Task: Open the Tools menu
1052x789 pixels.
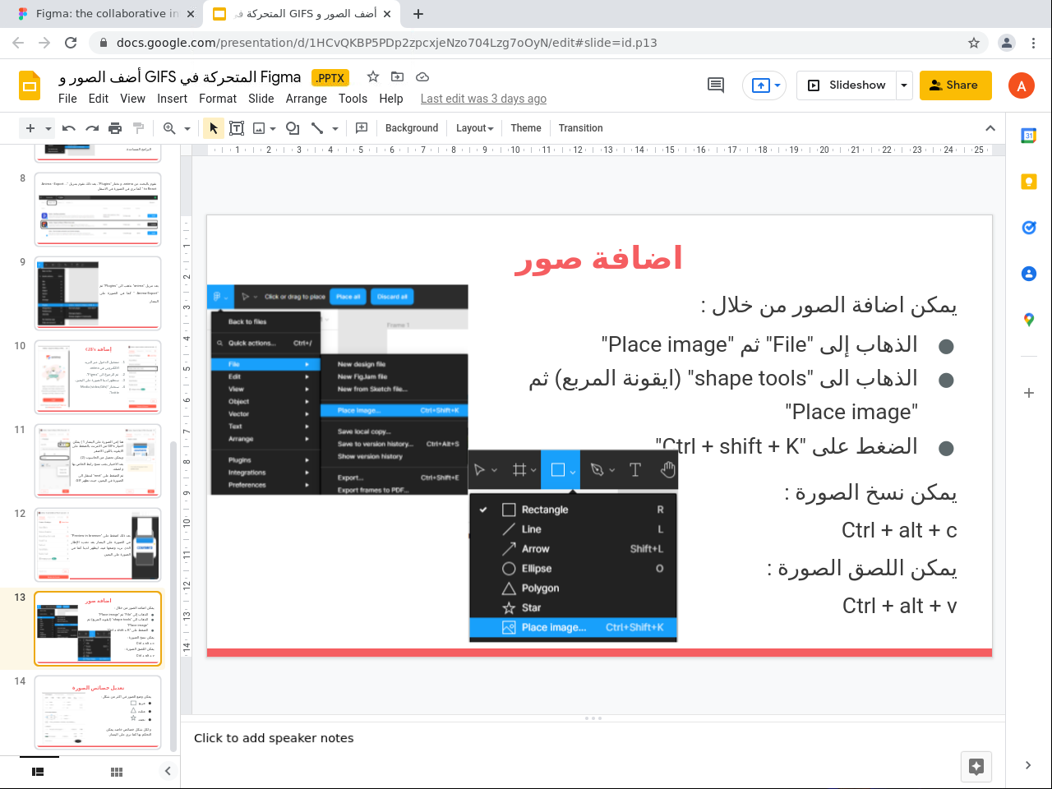Action: 353,99
